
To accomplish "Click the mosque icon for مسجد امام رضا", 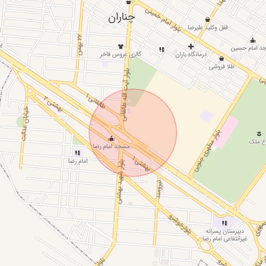I will (111, 139).
